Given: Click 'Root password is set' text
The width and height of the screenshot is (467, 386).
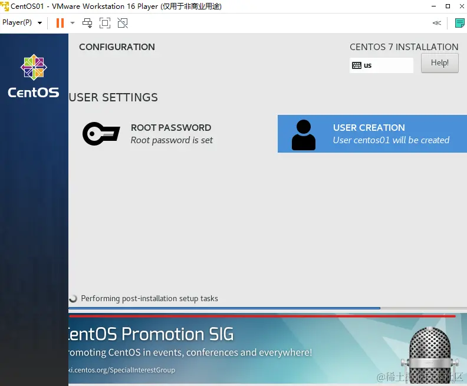Looking at the screenshot, I should point(172,140).
